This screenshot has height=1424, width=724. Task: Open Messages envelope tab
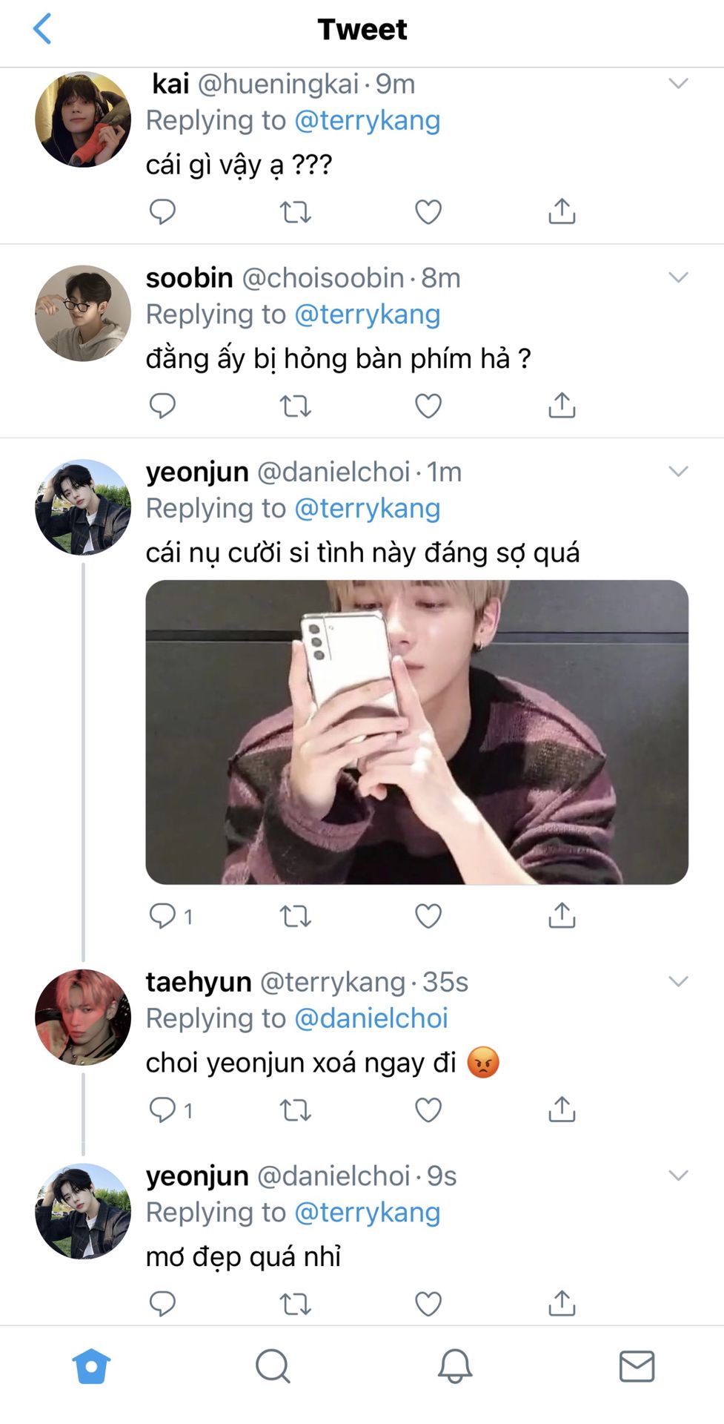click(637, 1366)
